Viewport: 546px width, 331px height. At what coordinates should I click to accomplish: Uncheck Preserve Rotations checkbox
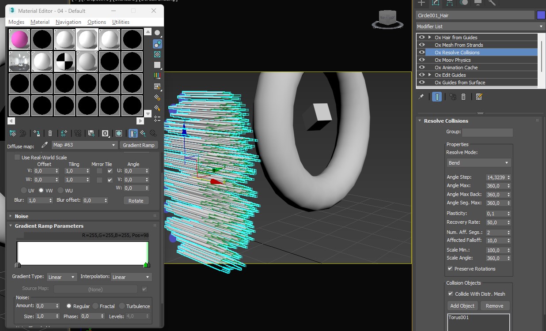(450, 268)
